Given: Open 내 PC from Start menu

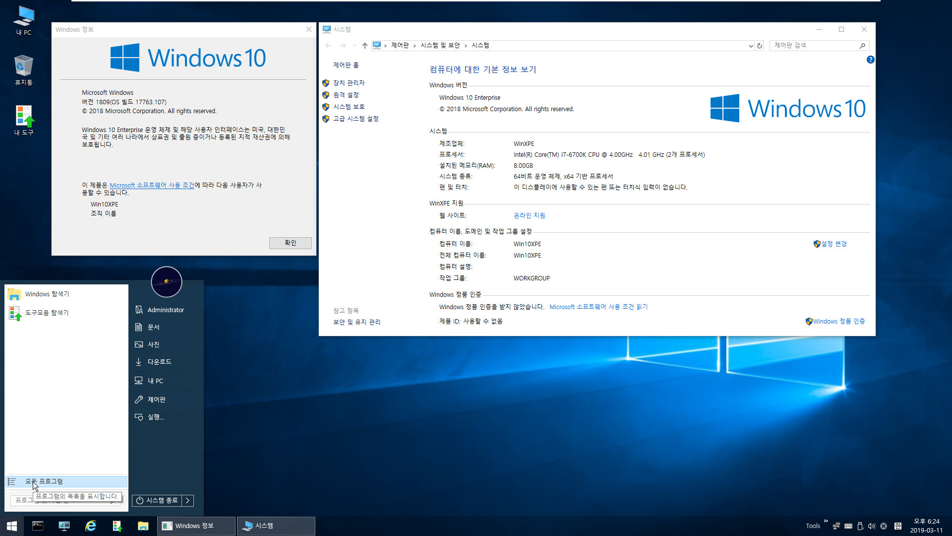Looking at the screenshot, I should coord(166,381).
